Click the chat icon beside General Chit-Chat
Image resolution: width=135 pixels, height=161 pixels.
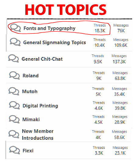[x=13, y=58]
